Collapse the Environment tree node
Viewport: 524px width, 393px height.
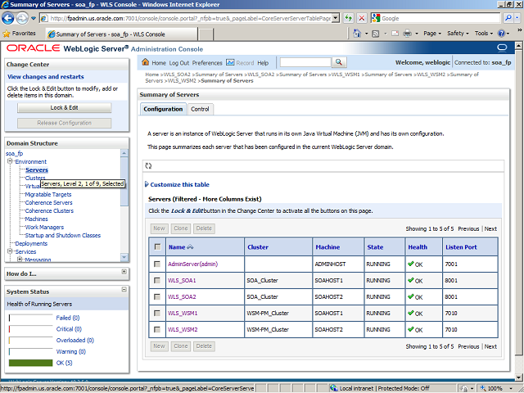[9, 161]
